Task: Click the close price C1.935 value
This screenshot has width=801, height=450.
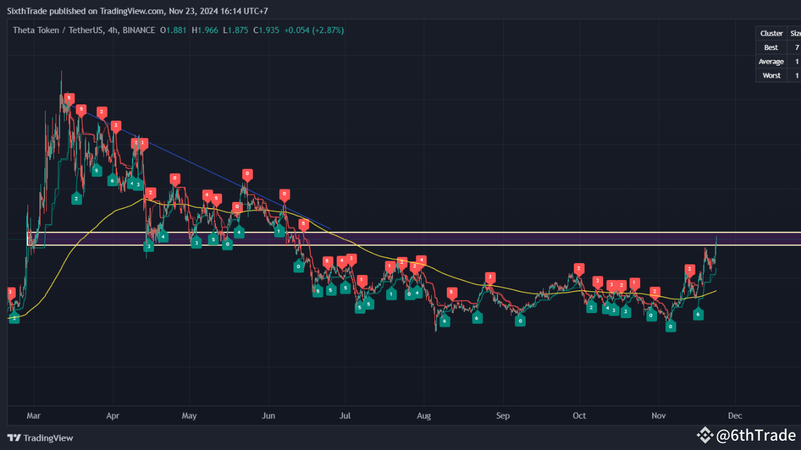Action: click(x=265, y=29)
